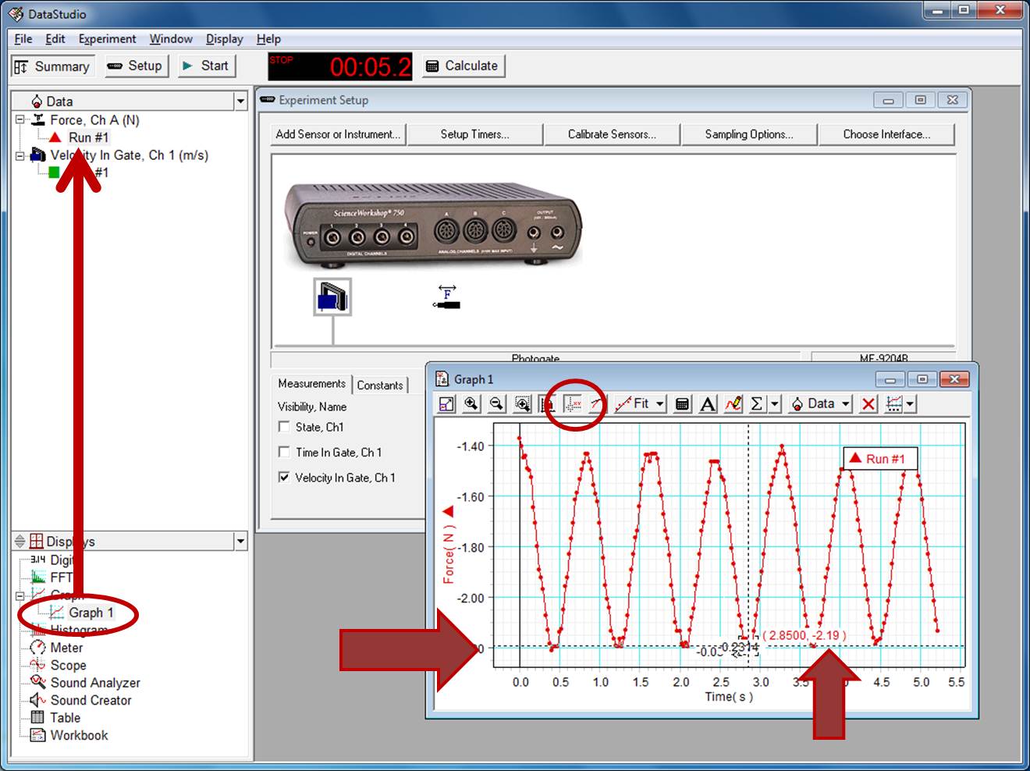This screenshot has height=771, width=1030.
Task: Click the Setup button in main toolbar
Action: point(136,66)
